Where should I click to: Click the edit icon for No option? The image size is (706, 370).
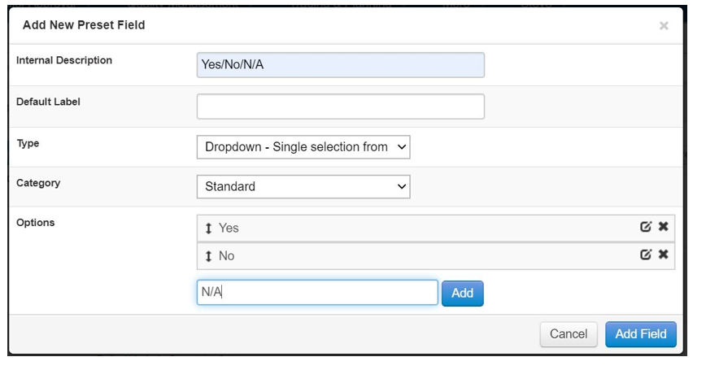646,255
